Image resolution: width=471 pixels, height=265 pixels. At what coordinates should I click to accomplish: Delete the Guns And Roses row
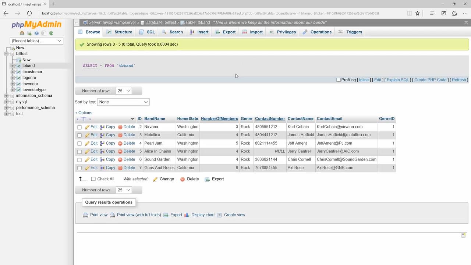[126, 167]
